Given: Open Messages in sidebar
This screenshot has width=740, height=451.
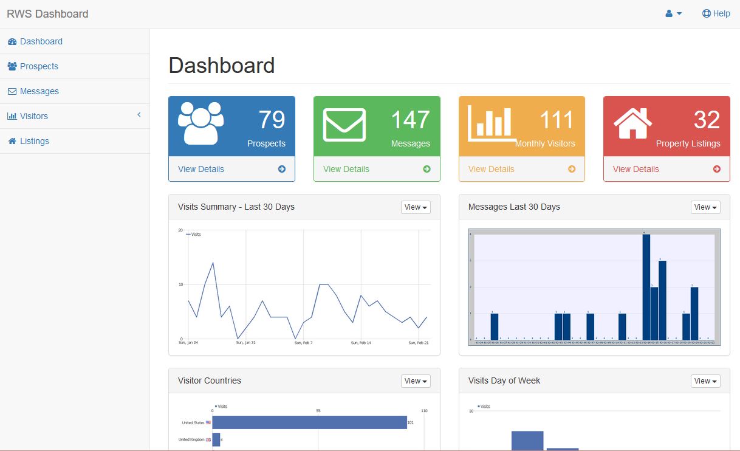Looking at the screenshot, I should pos(75,91).
